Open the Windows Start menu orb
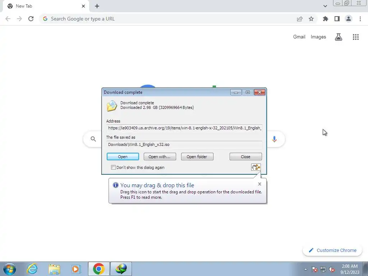Image resolution: width=368 pixels, height=276 pixels. (x=10, y=269)
